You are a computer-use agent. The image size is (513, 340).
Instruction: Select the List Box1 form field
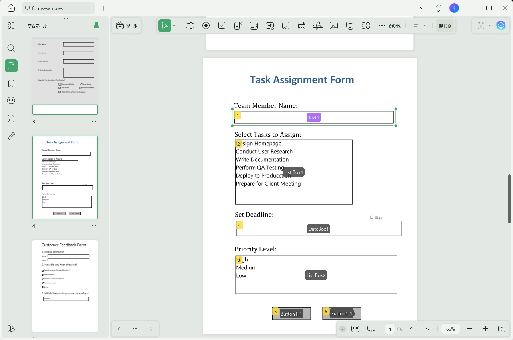click(x=294, y=172)
